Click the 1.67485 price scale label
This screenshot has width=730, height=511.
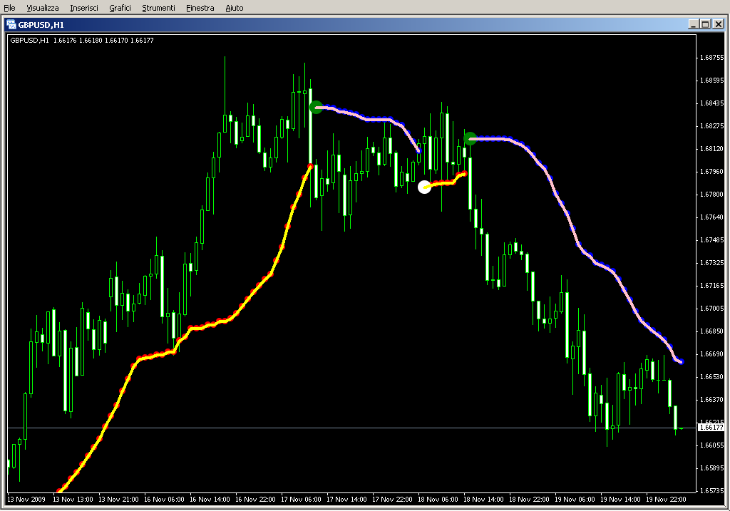(x=712, y=240)
